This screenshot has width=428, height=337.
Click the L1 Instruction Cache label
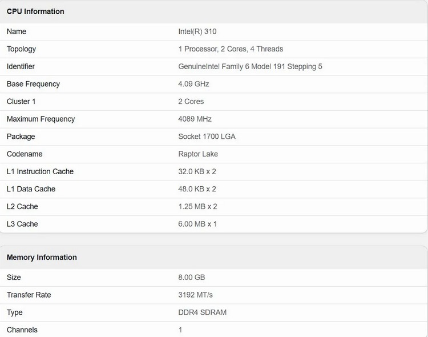(40, 171)
